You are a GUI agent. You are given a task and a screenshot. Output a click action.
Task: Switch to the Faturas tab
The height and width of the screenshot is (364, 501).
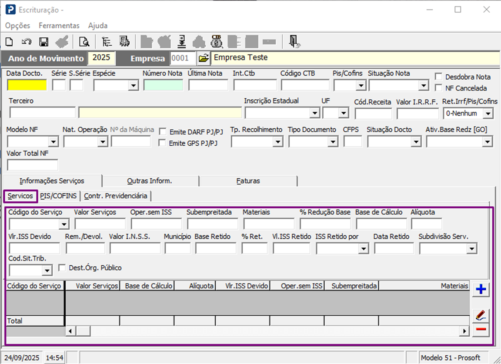[x=248, y=180]
